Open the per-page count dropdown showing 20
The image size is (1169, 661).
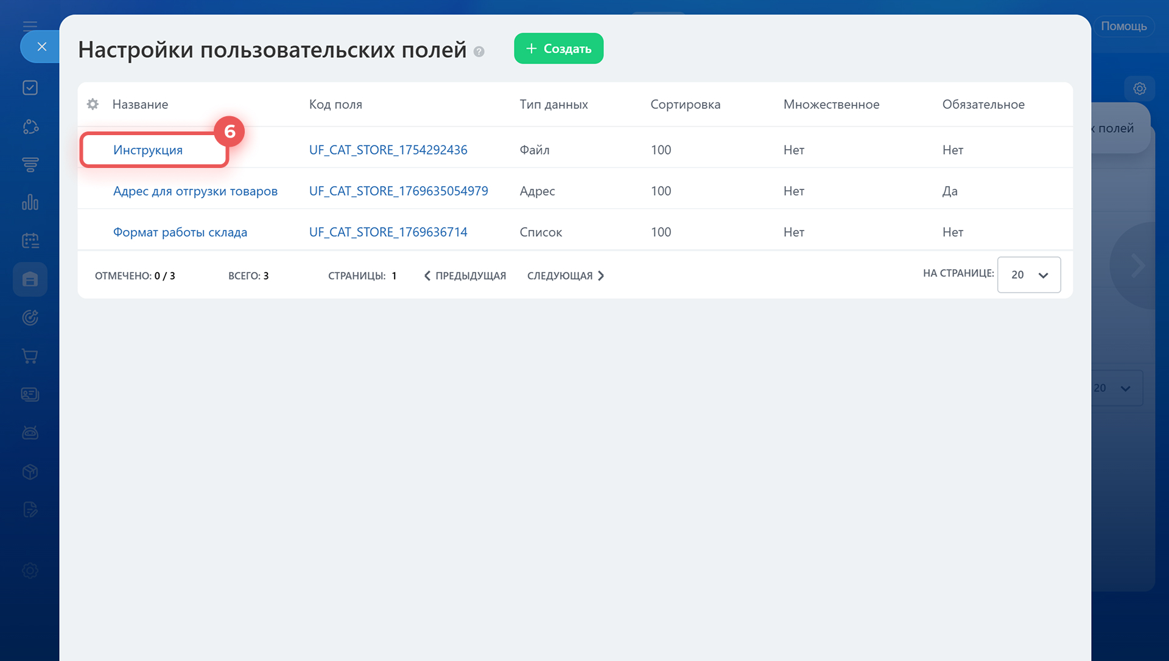pyautogui.click(x=1029, y=275)
